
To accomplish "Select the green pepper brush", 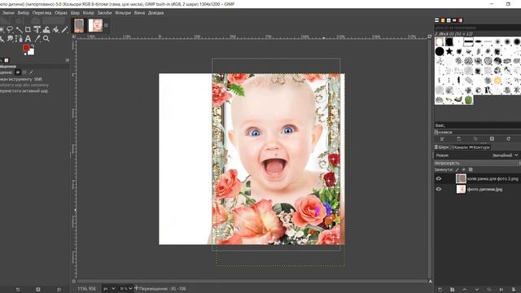I will tap(469, 99).
